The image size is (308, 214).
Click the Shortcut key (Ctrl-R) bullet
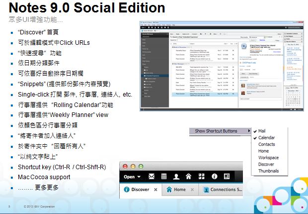62,167
